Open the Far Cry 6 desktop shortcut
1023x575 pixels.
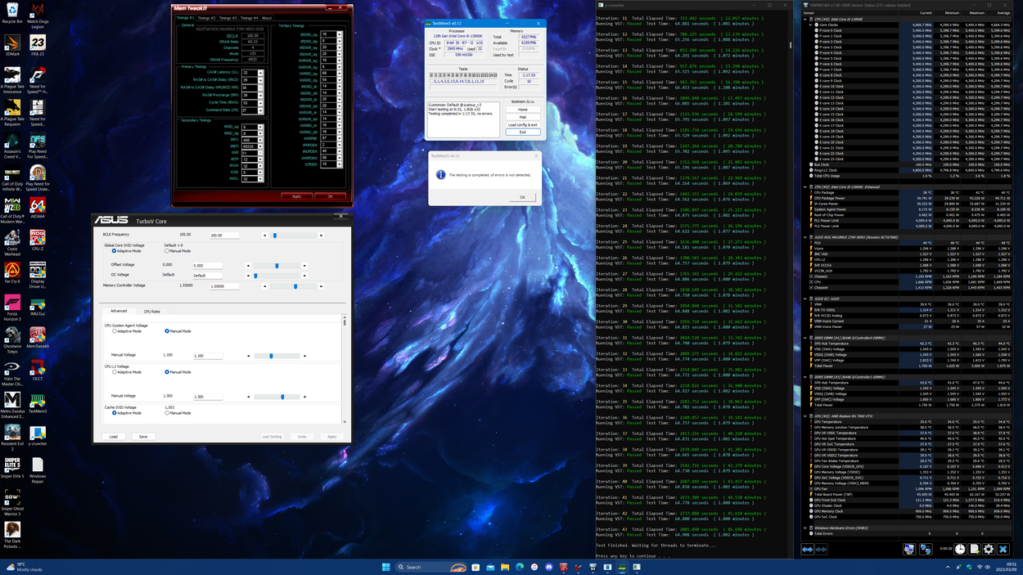[12, 272]
